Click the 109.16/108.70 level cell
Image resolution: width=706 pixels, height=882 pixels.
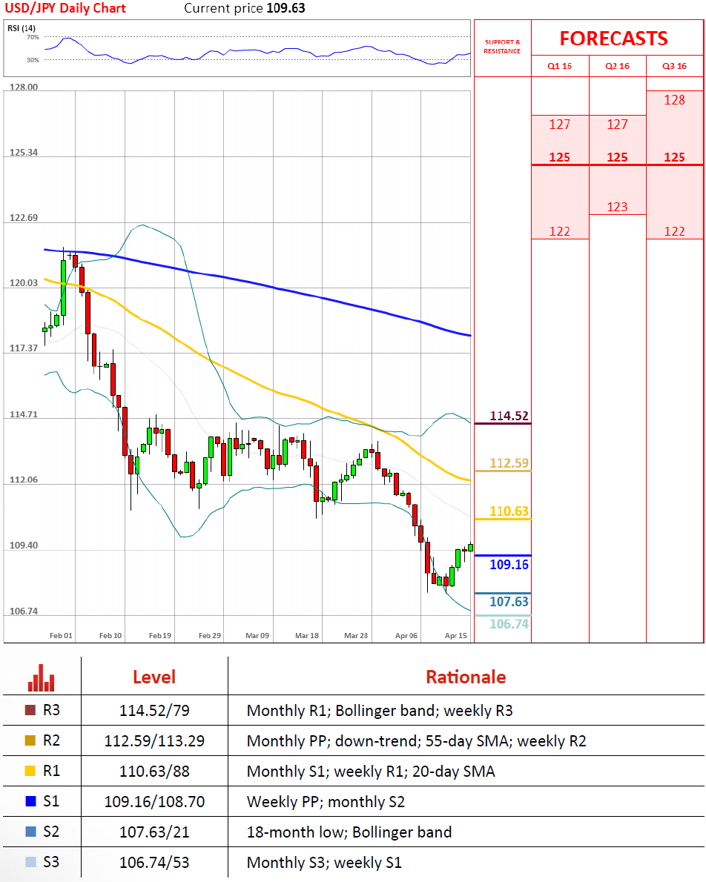(x=154, y=801)
